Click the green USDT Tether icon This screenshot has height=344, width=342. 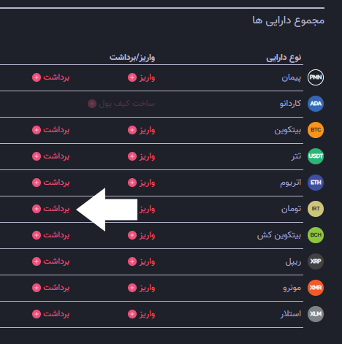(x=316, y=156)
